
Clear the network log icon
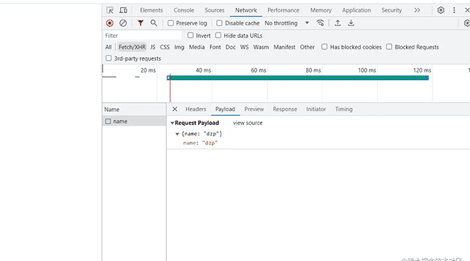[x=123, y=23]
